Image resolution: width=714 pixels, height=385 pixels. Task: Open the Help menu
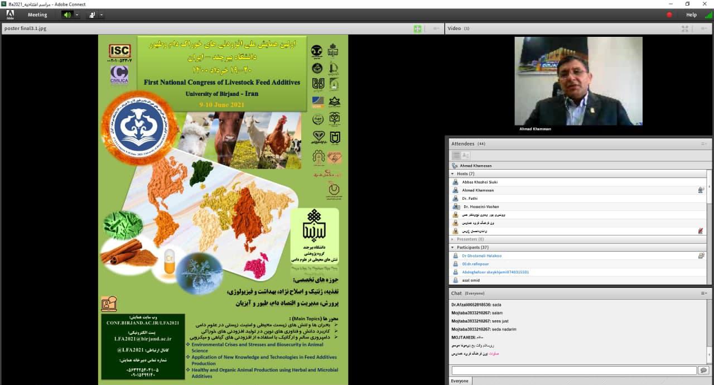coord(691,15)
